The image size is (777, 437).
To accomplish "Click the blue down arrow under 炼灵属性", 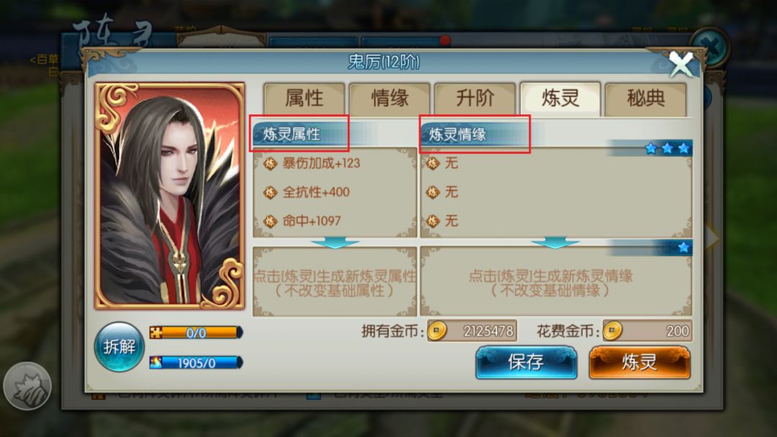I will click(335, 242).
